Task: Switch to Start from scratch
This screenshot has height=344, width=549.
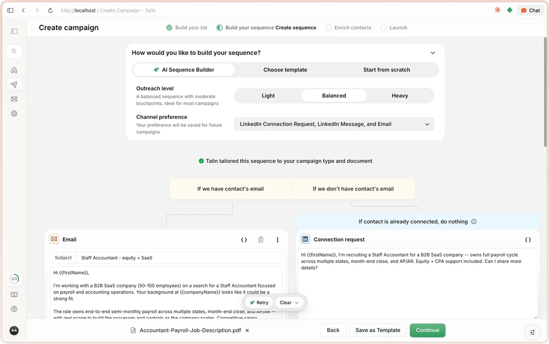Action: [387, 70]
